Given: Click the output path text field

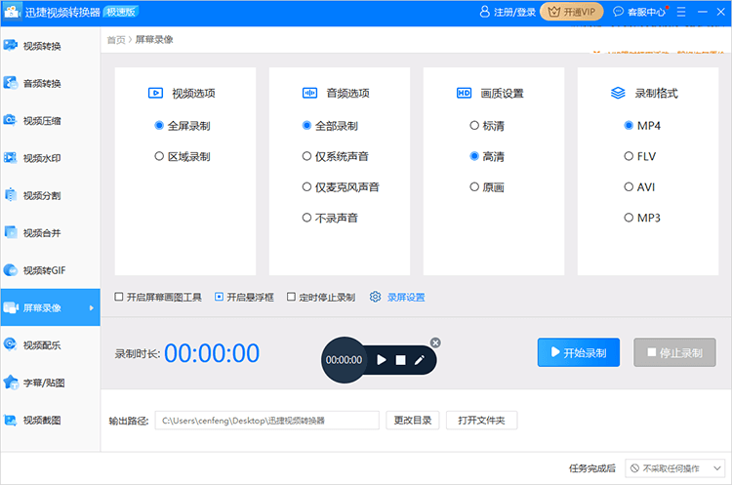Looking at the screenshot, I should [x=266, y=421].
